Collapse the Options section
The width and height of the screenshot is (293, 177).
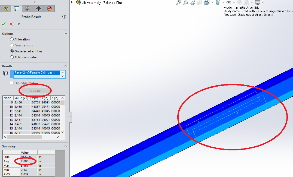pyautogui.click(x=66, y=34)
